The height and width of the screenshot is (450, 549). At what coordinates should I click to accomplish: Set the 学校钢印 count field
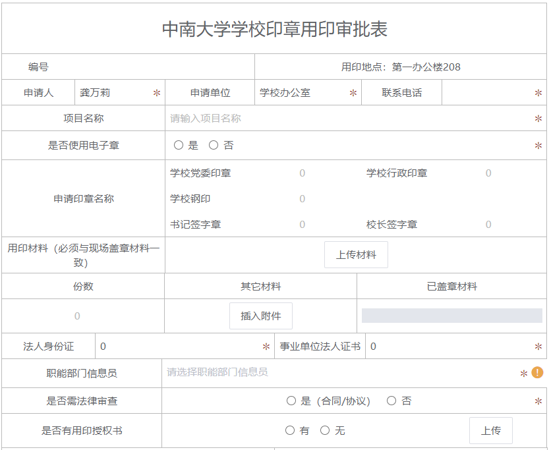303,199
